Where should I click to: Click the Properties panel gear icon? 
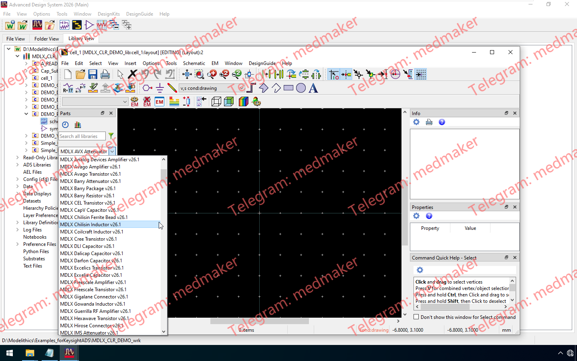click(x=416, y=216)
